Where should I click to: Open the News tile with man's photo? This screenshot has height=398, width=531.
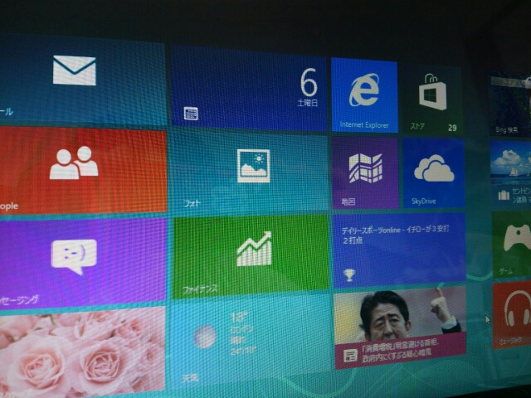click(400, 328)
